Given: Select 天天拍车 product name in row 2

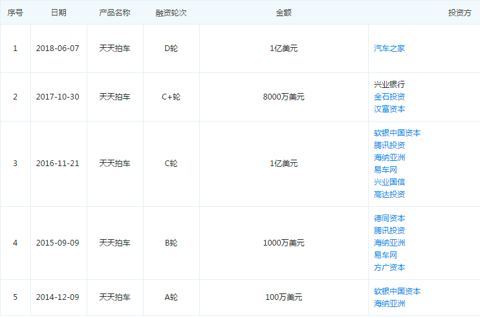Looking at the screenshot, I should (115, 97).
